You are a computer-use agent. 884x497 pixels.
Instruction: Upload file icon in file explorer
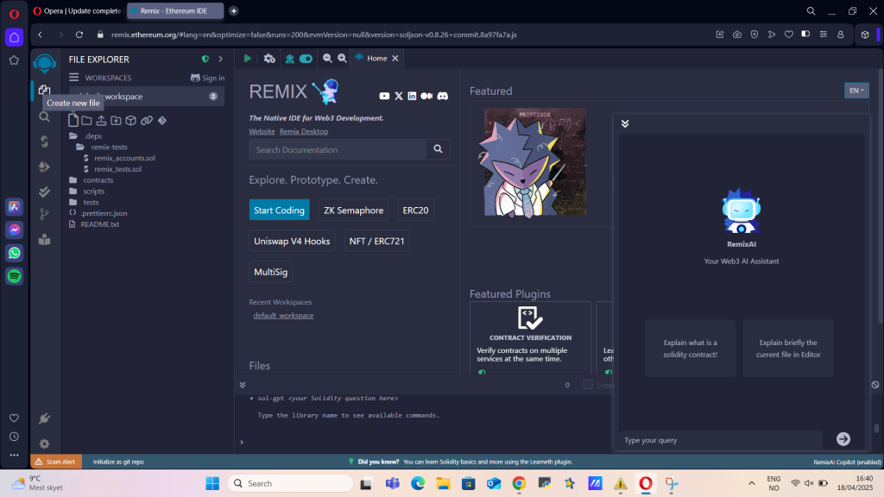[x=101, y=120]
